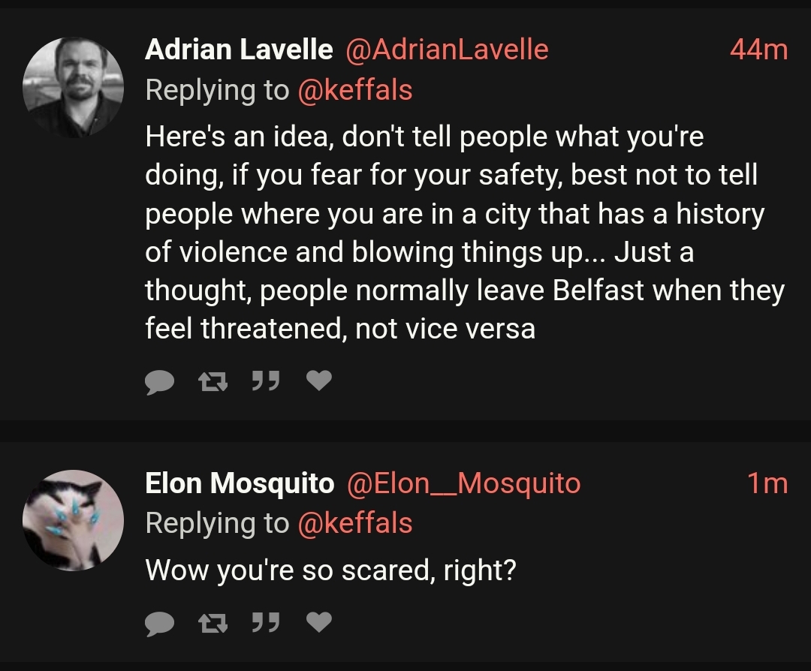Open the 1m timestamp
This screenshot has height=671, width=811.
pos(767,483)
